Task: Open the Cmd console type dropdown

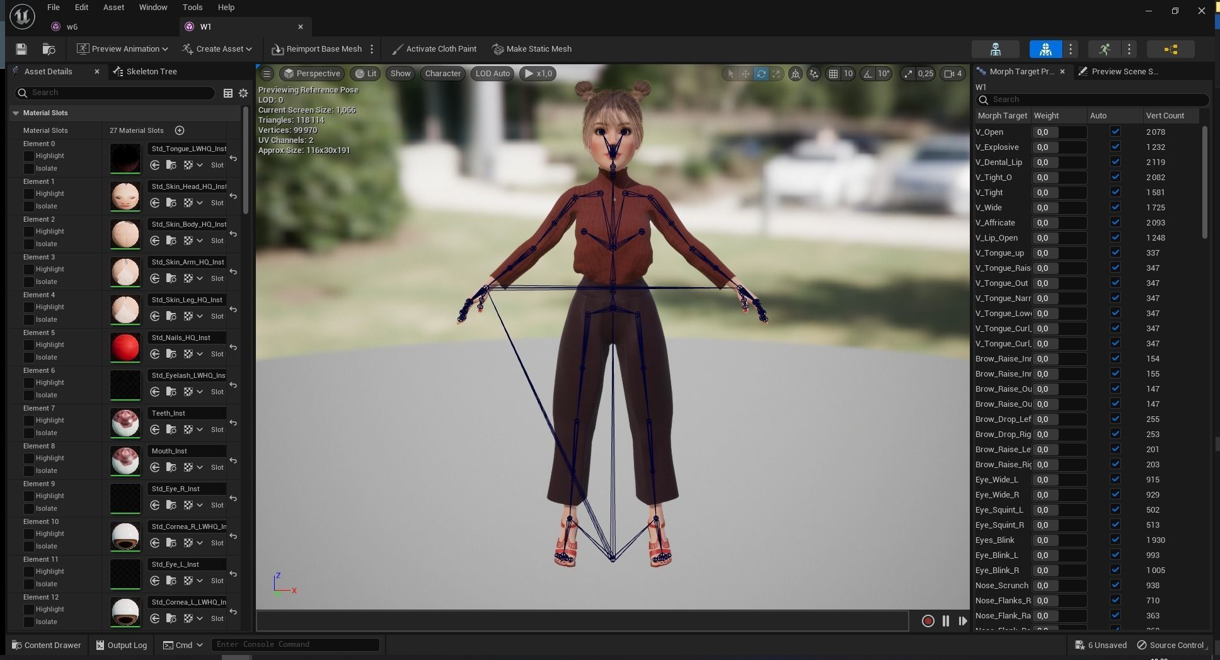Action: (x=183, y=645)
